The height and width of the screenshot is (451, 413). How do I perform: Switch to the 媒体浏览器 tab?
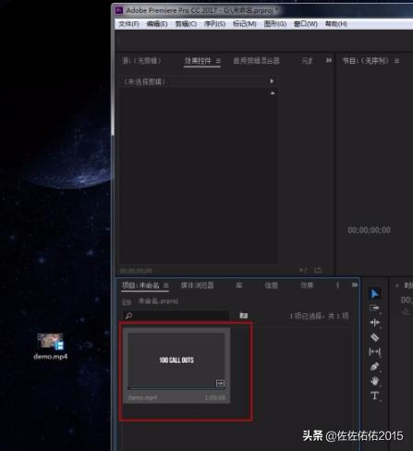click(197, 286)
